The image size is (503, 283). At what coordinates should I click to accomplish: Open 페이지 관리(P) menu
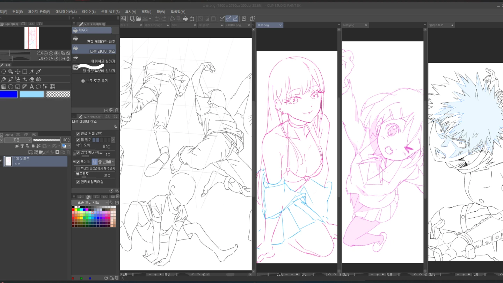39,12
